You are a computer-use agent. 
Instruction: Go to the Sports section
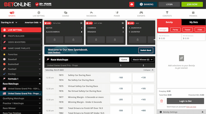pos(12,14)
